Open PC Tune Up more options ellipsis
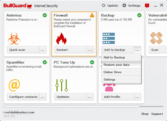The image size is (167, 121). tap(90, 97)
